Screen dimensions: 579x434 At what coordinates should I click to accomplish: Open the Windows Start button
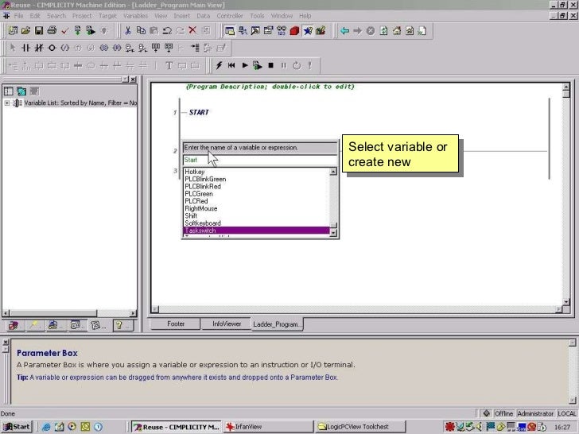coord(16,427)
